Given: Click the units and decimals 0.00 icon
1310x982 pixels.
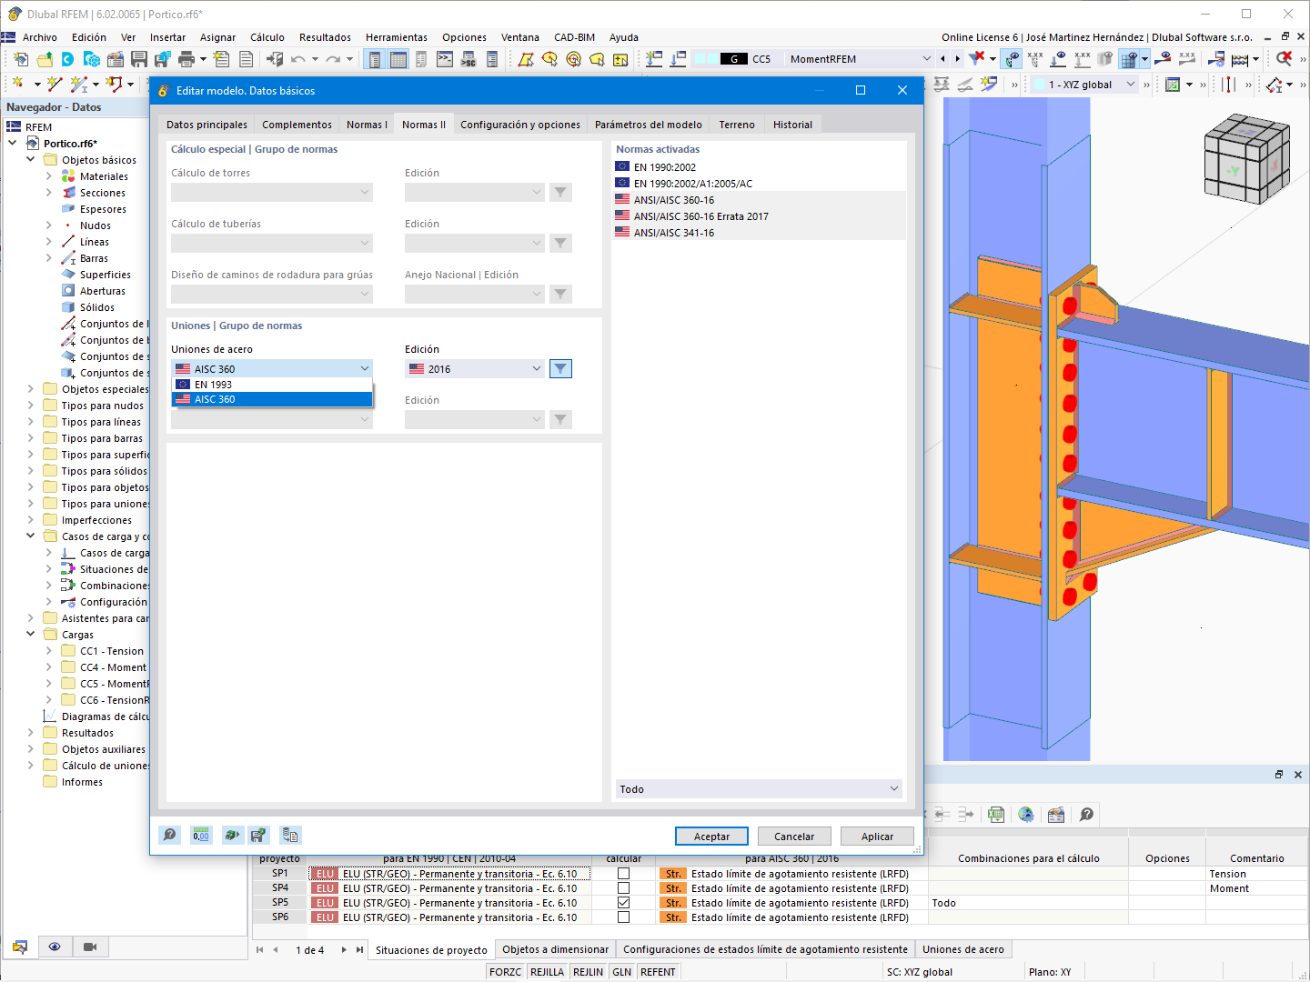Looking at the screenshot, I should click(x=201, y=835).
